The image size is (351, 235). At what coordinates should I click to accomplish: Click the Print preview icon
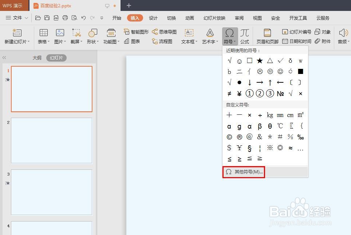point(74,18)
